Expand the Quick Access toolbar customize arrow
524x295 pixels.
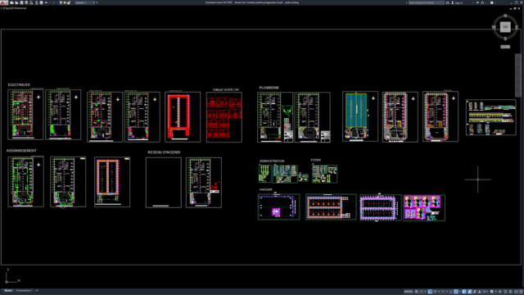coord(97,2)
